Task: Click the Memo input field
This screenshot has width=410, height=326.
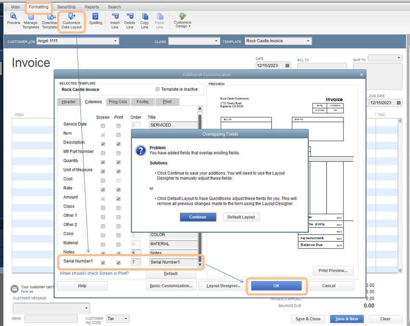Action: (x=51, y=318)
